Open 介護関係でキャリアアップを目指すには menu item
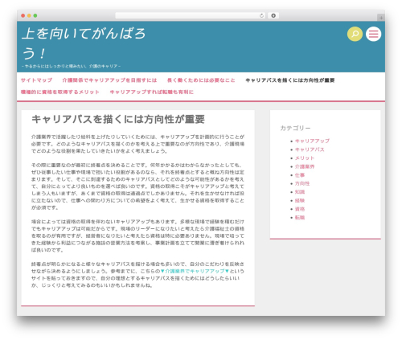This screenshot has height=340, width=402. [109, 80]
